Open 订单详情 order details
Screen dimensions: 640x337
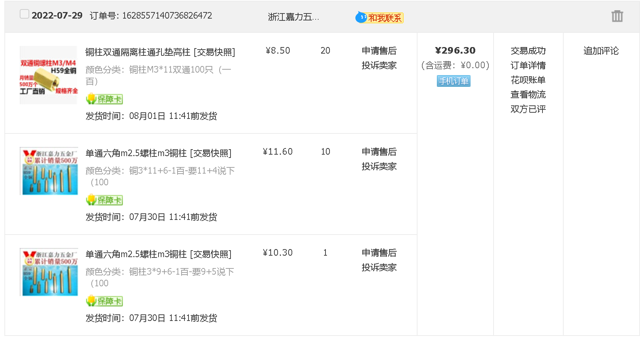pos(528,65)
